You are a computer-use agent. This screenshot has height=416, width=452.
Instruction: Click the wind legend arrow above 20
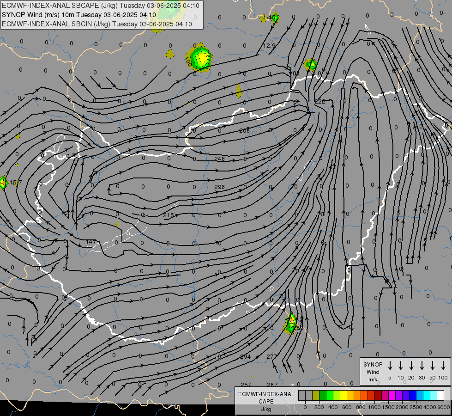tap(411, 366)
